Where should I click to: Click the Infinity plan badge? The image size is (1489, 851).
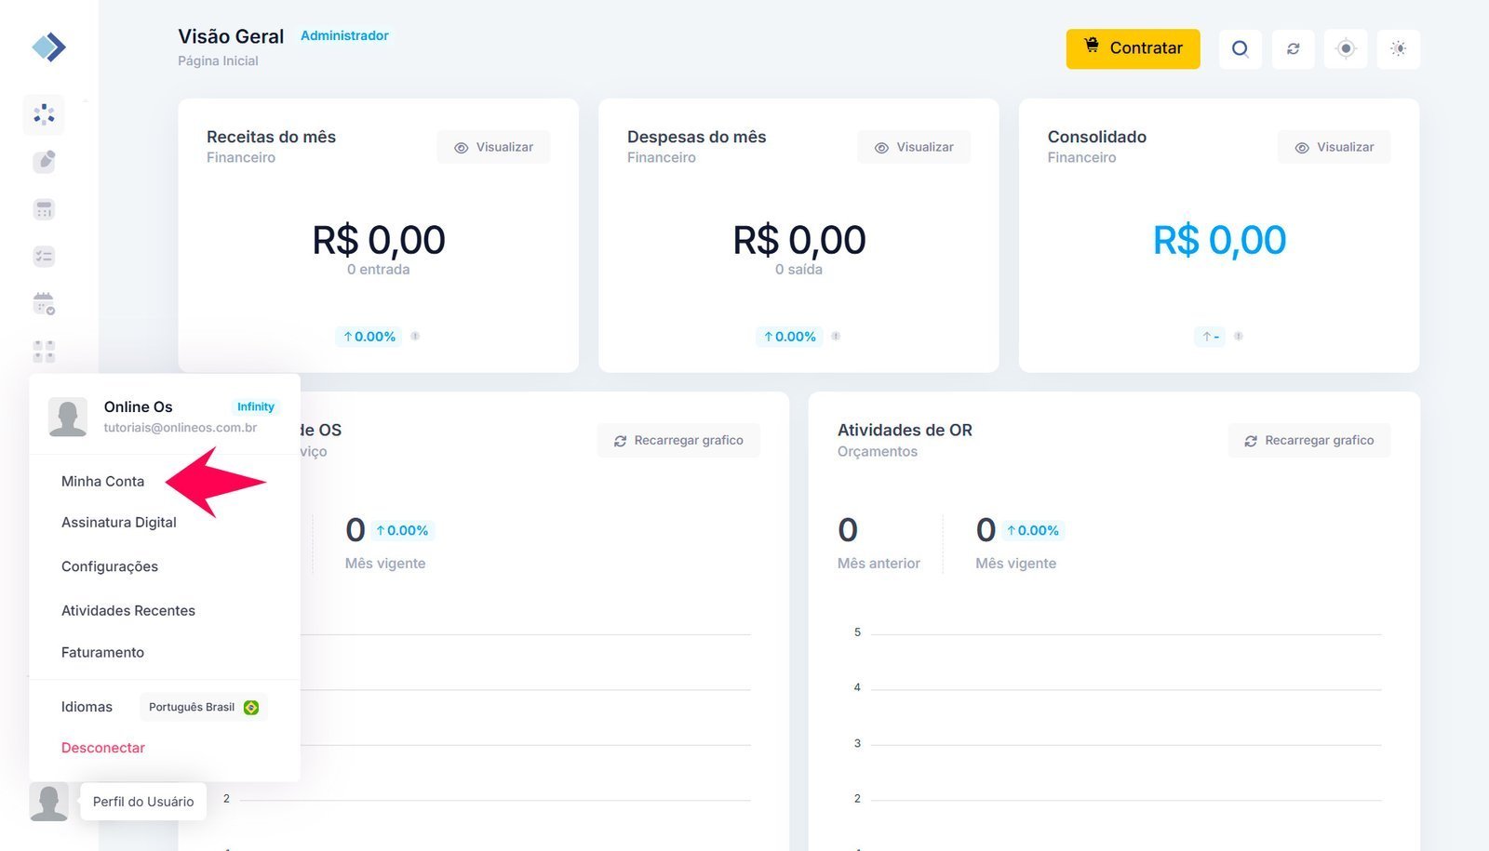tap(255, 406)
